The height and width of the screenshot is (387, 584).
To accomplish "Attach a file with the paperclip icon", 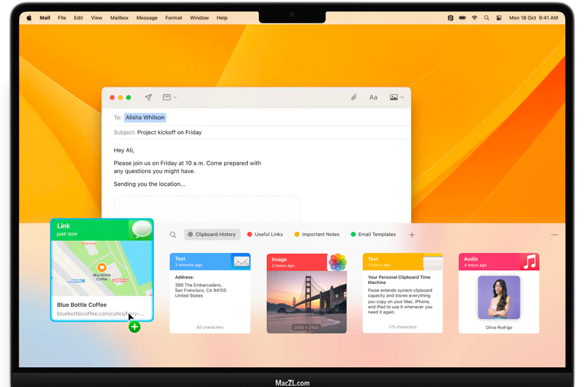I will [354, 97].
